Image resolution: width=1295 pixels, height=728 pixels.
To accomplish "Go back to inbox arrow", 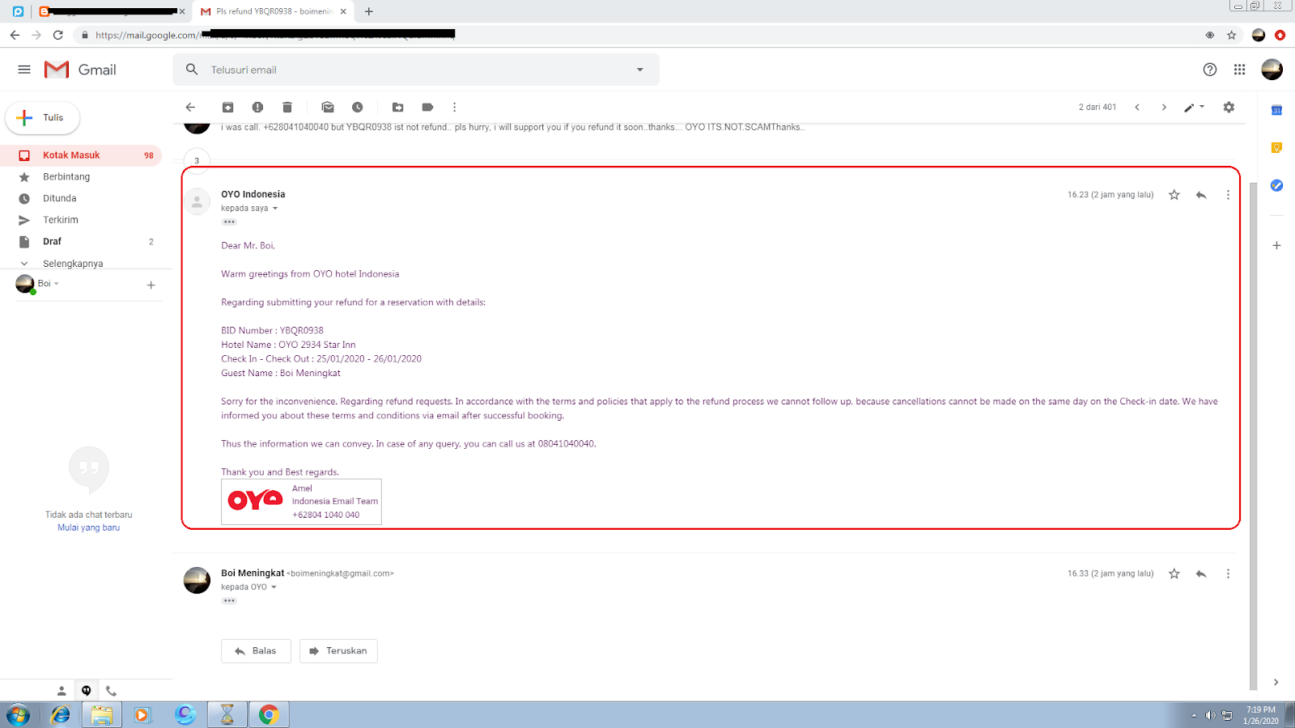I will pos(190,107).
